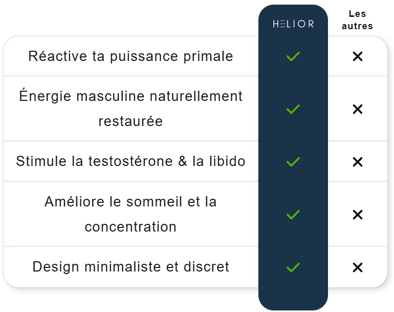Select the black X for Design minimaliste row

pyautogui.click(x=358, y=267)
